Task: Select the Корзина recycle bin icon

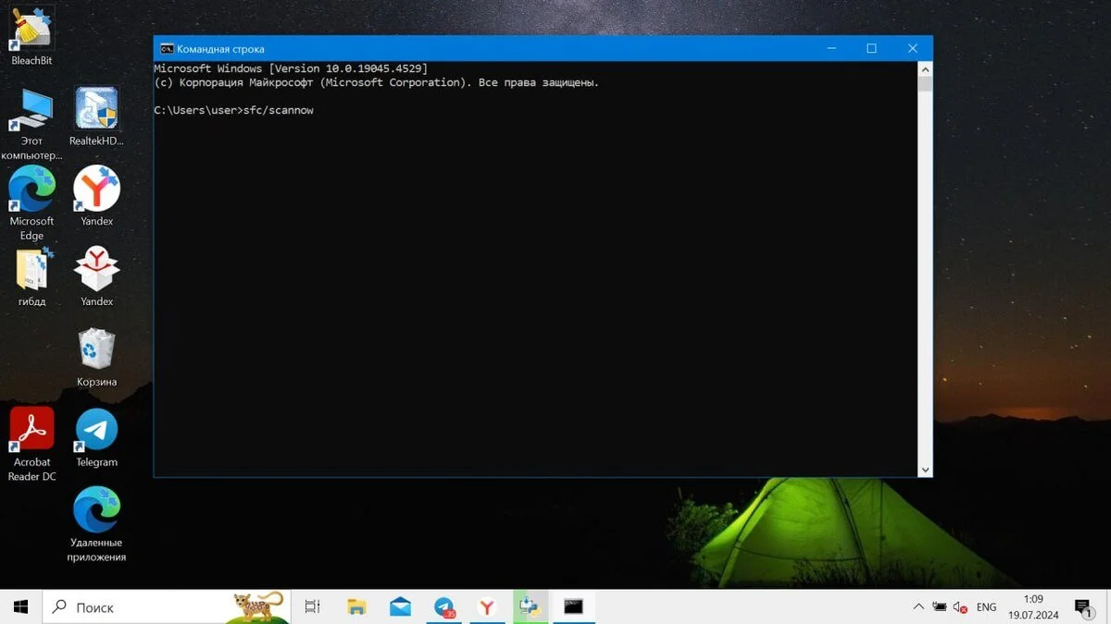Action: click(x=96, y=358)
